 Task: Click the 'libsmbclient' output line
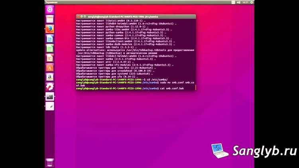pyautogui.click(x=126, y=41)
